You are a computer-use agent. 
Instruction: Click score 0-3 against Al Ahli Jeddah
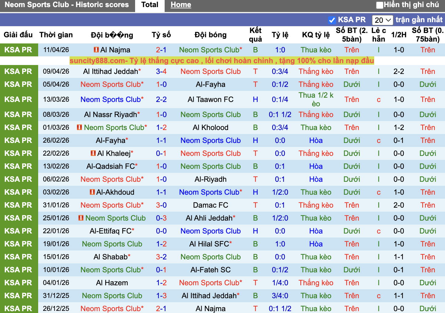161,218
